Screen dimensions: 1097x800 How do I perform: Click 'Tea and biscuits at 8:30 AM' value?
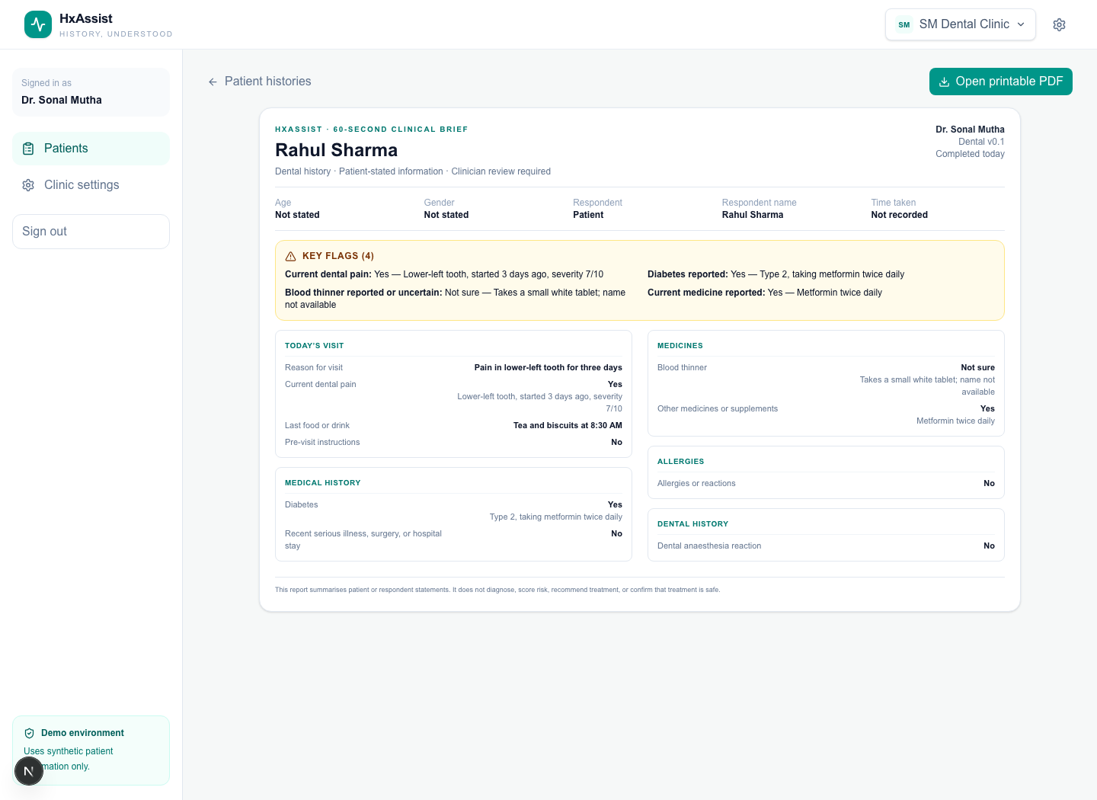point(568,425)
